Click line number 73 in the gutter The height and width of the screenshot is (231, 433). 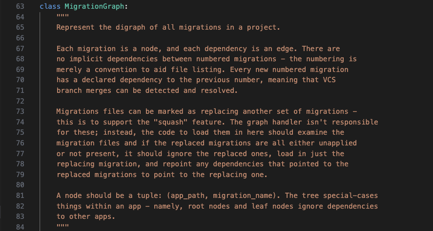pos(20,111)
